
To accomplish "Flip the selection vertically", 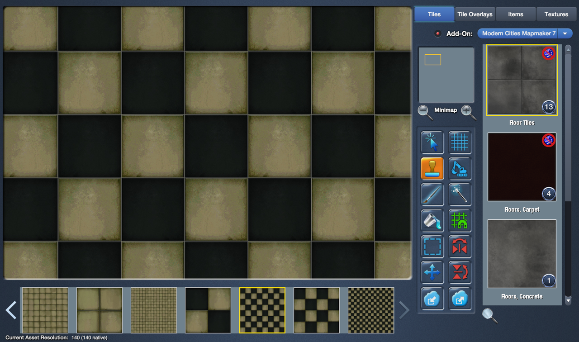I will click(x=460, y=272).
